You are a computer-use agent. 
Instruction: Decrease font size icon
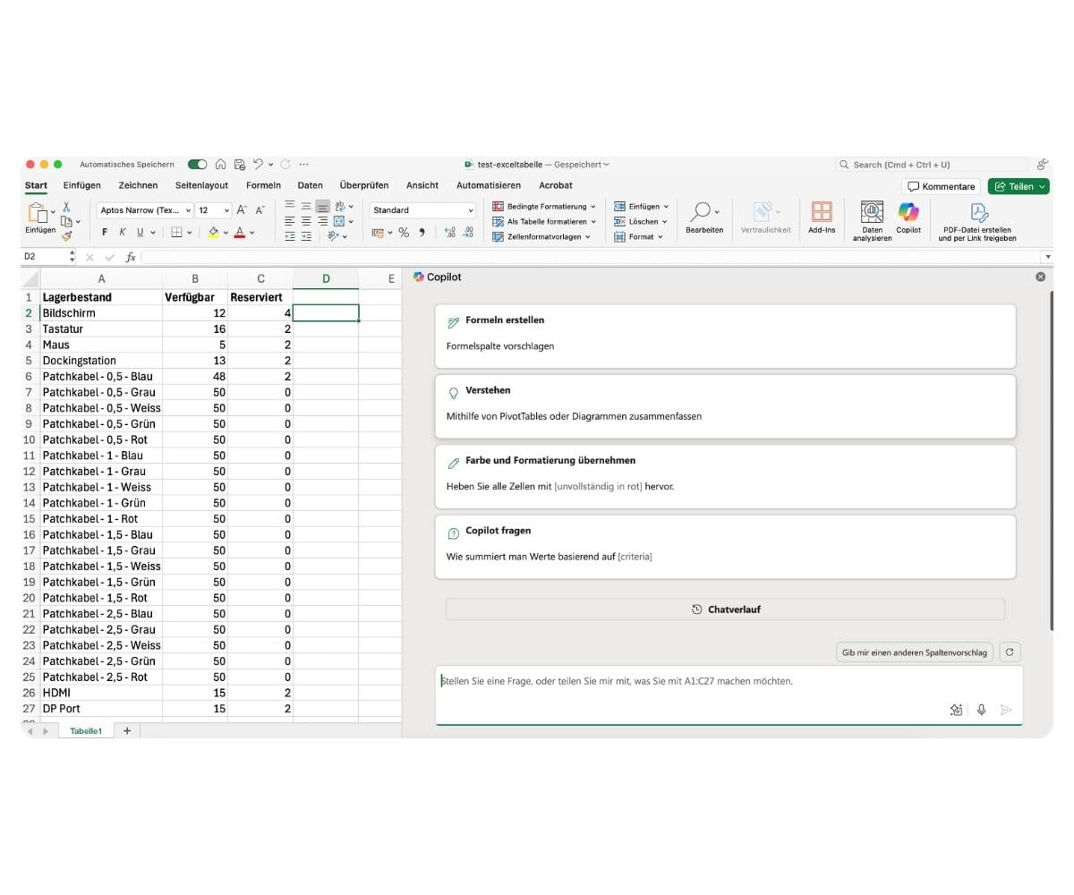260,210
